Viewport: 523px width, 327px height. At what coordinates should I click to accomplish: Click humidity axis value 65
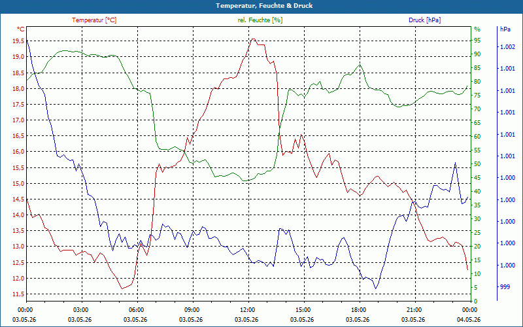click(x=477, y=123)
